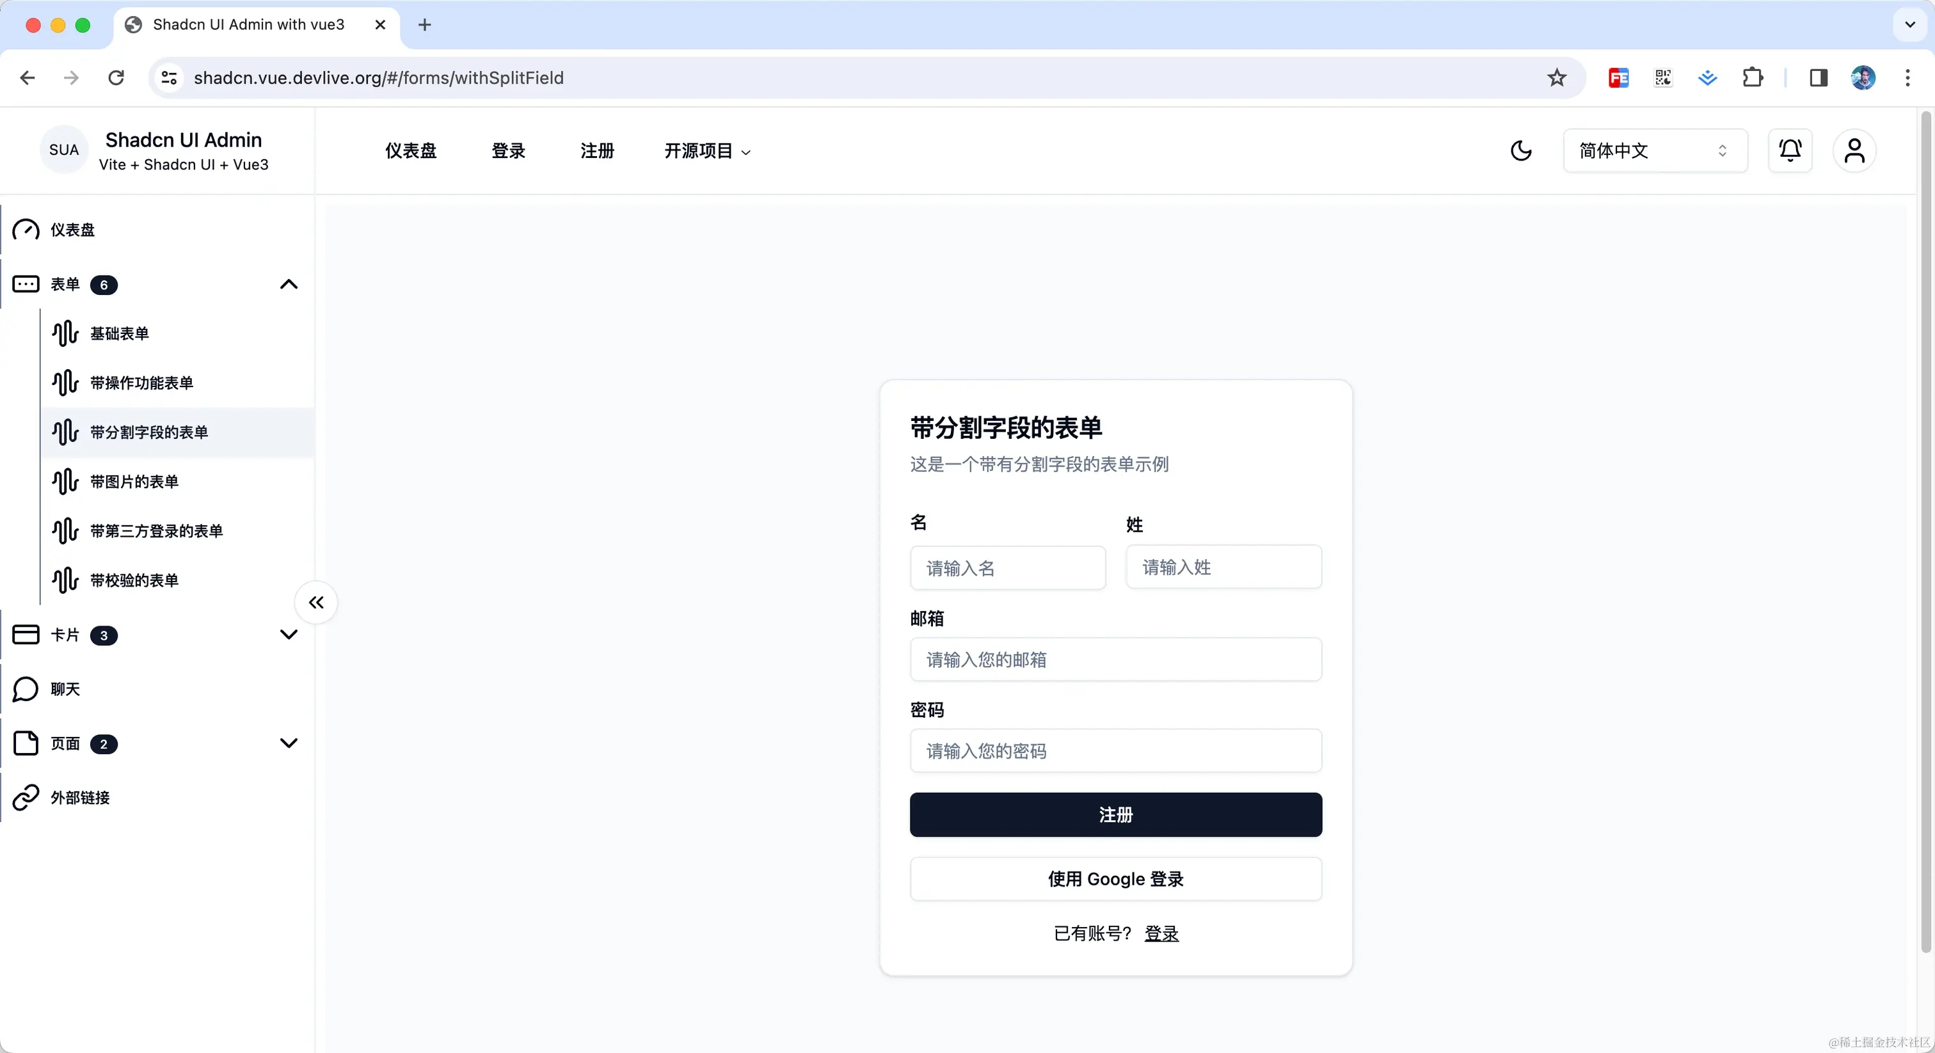
Task: Go to 仪表盘 in top navigation
Action: tap(410, 151)
